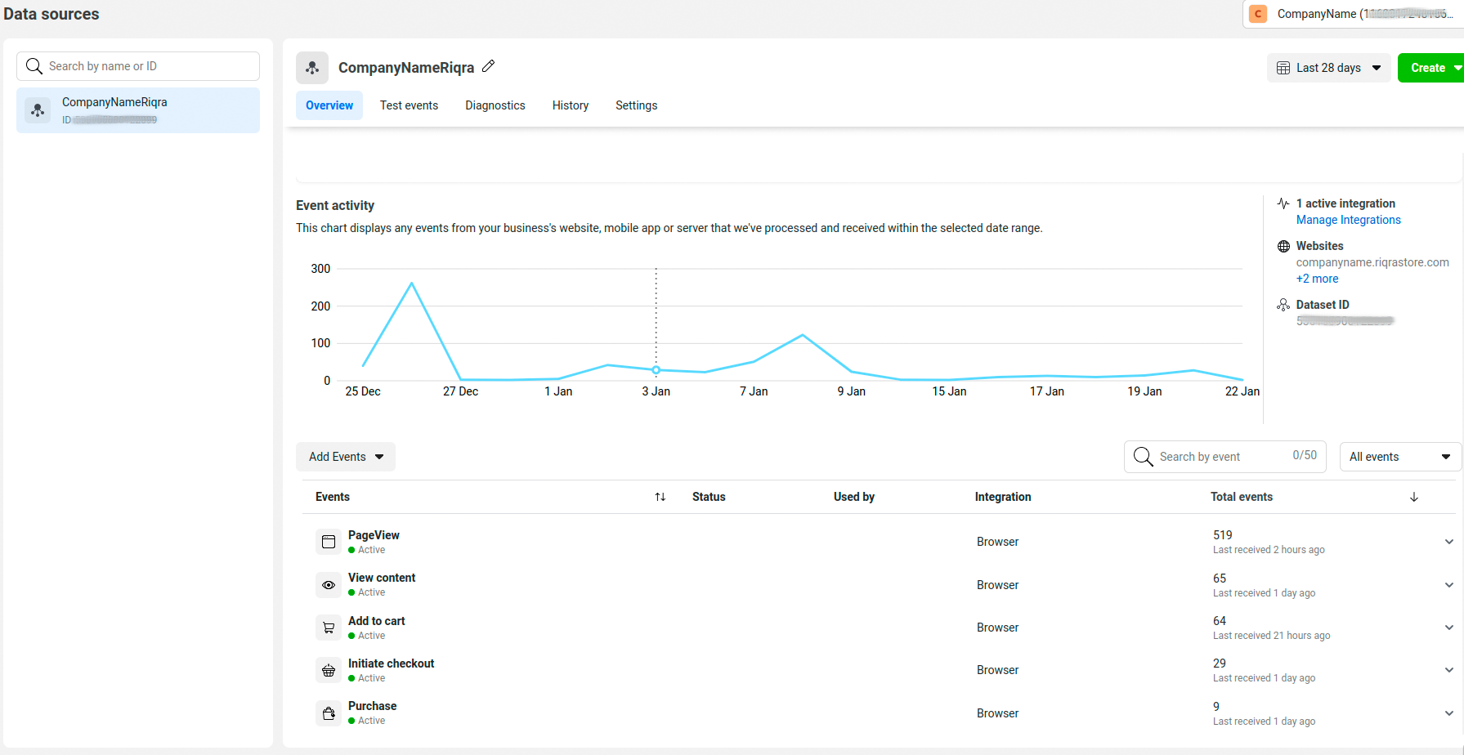Image resolution: width=1464 pixels, height=755 pixels.
Task: Click the Status column header
Action: click(x=709, y=497)
